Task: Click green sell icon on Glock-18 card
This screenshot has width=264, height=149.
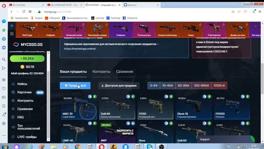Action: tap(209, 96)
